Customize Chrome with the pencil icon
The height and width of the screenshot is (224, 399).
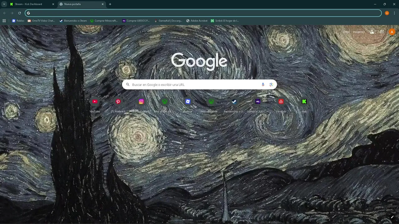click(392, 217)
